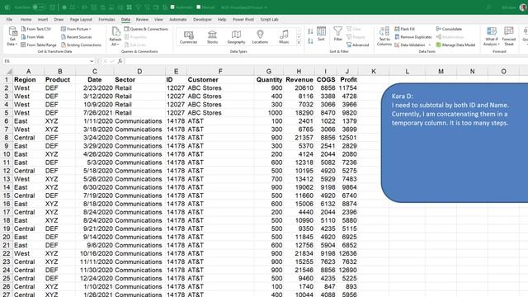The height and width of the screenshot is (297, 528).
Task: Open the What-If Analysis menu
Action: [492, 36]
